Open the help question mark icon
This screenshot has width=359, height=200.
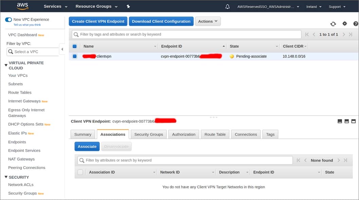(356, 23)
